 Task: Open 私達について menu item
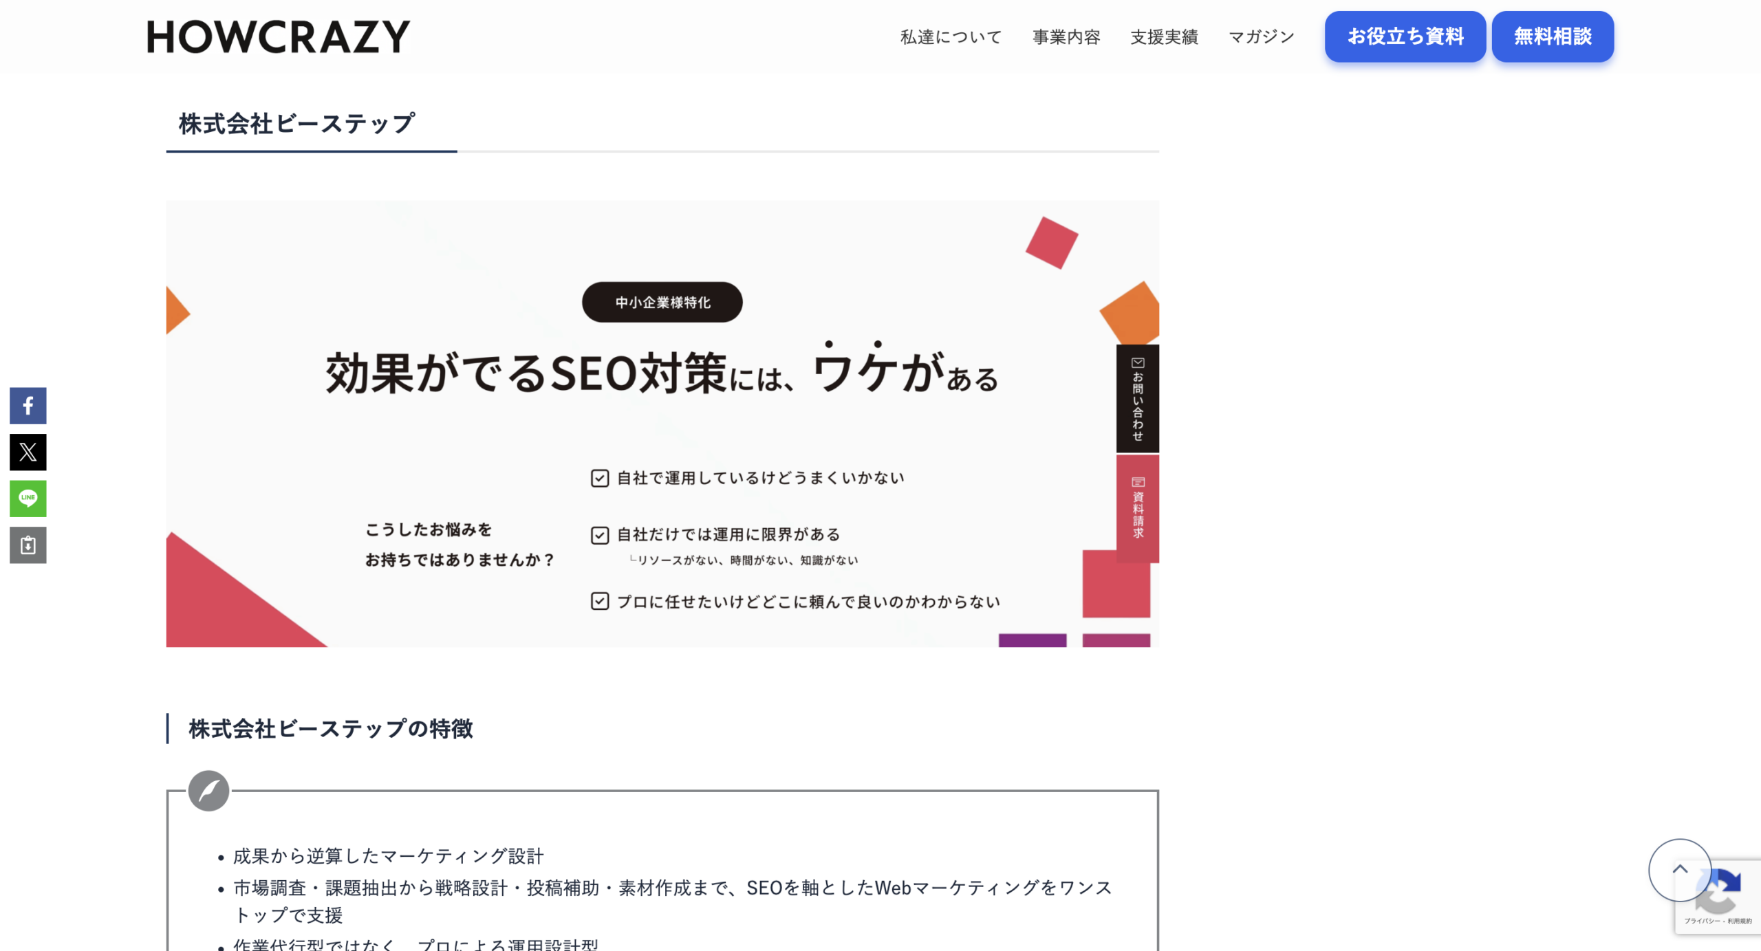point(951,36)
